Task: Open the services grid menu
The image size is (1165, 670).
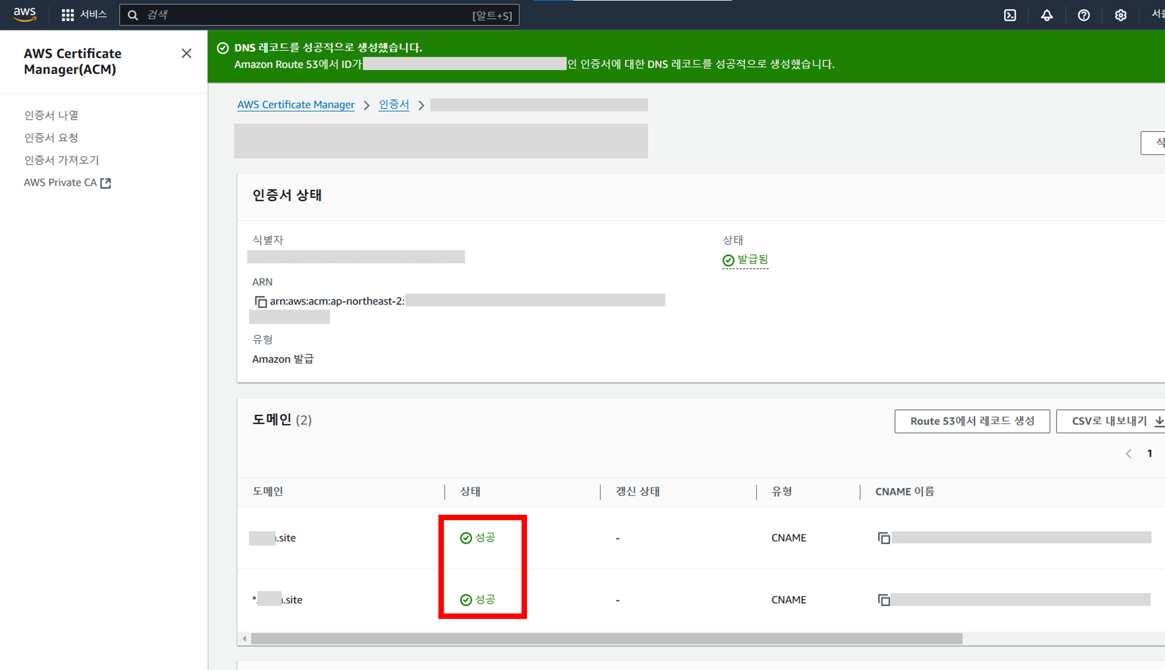Action: pyautogui.click(x=68, y=15)
